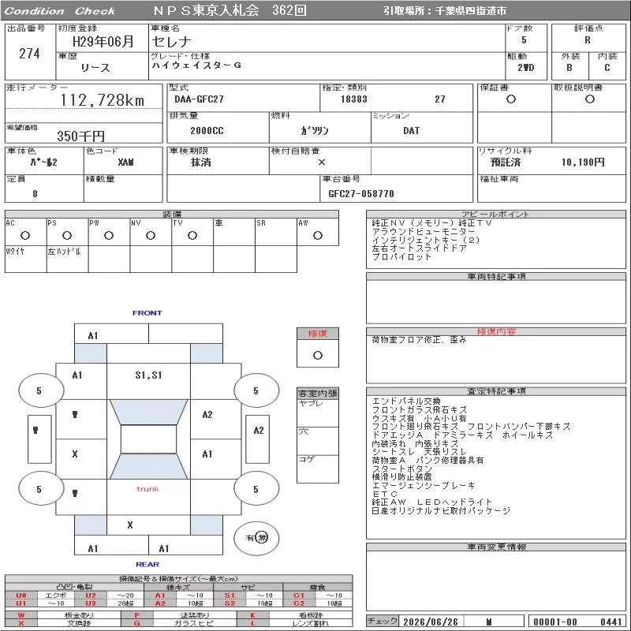Click the × mark under 検付自賠責
The image size is (631, 631).
(x=322, y=162)
